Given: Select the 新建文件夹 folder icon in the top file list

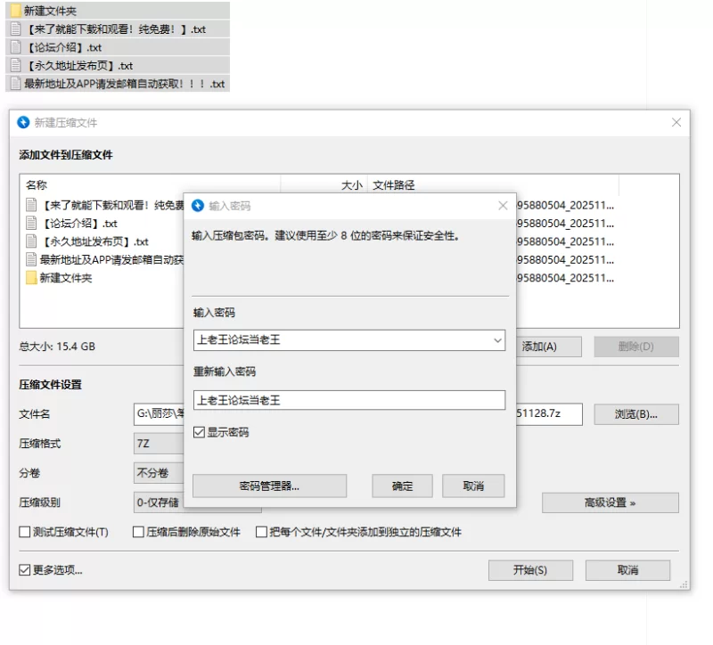Looking at the screenshot, I should (x=16, y=11).
